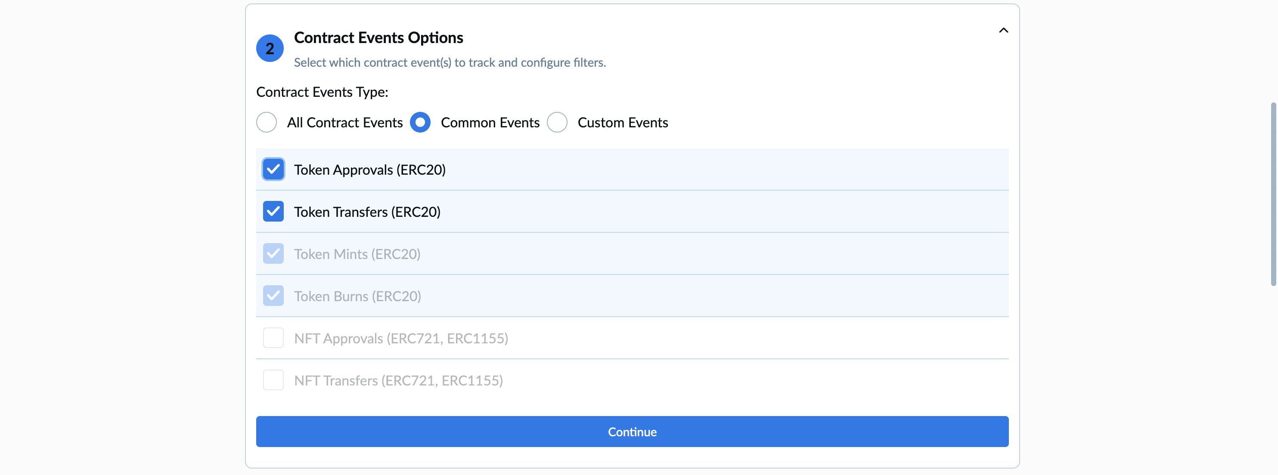
Task: Check NFT Transfers (ERC721, ERC1155) checkbox
Action: (273, 380)
